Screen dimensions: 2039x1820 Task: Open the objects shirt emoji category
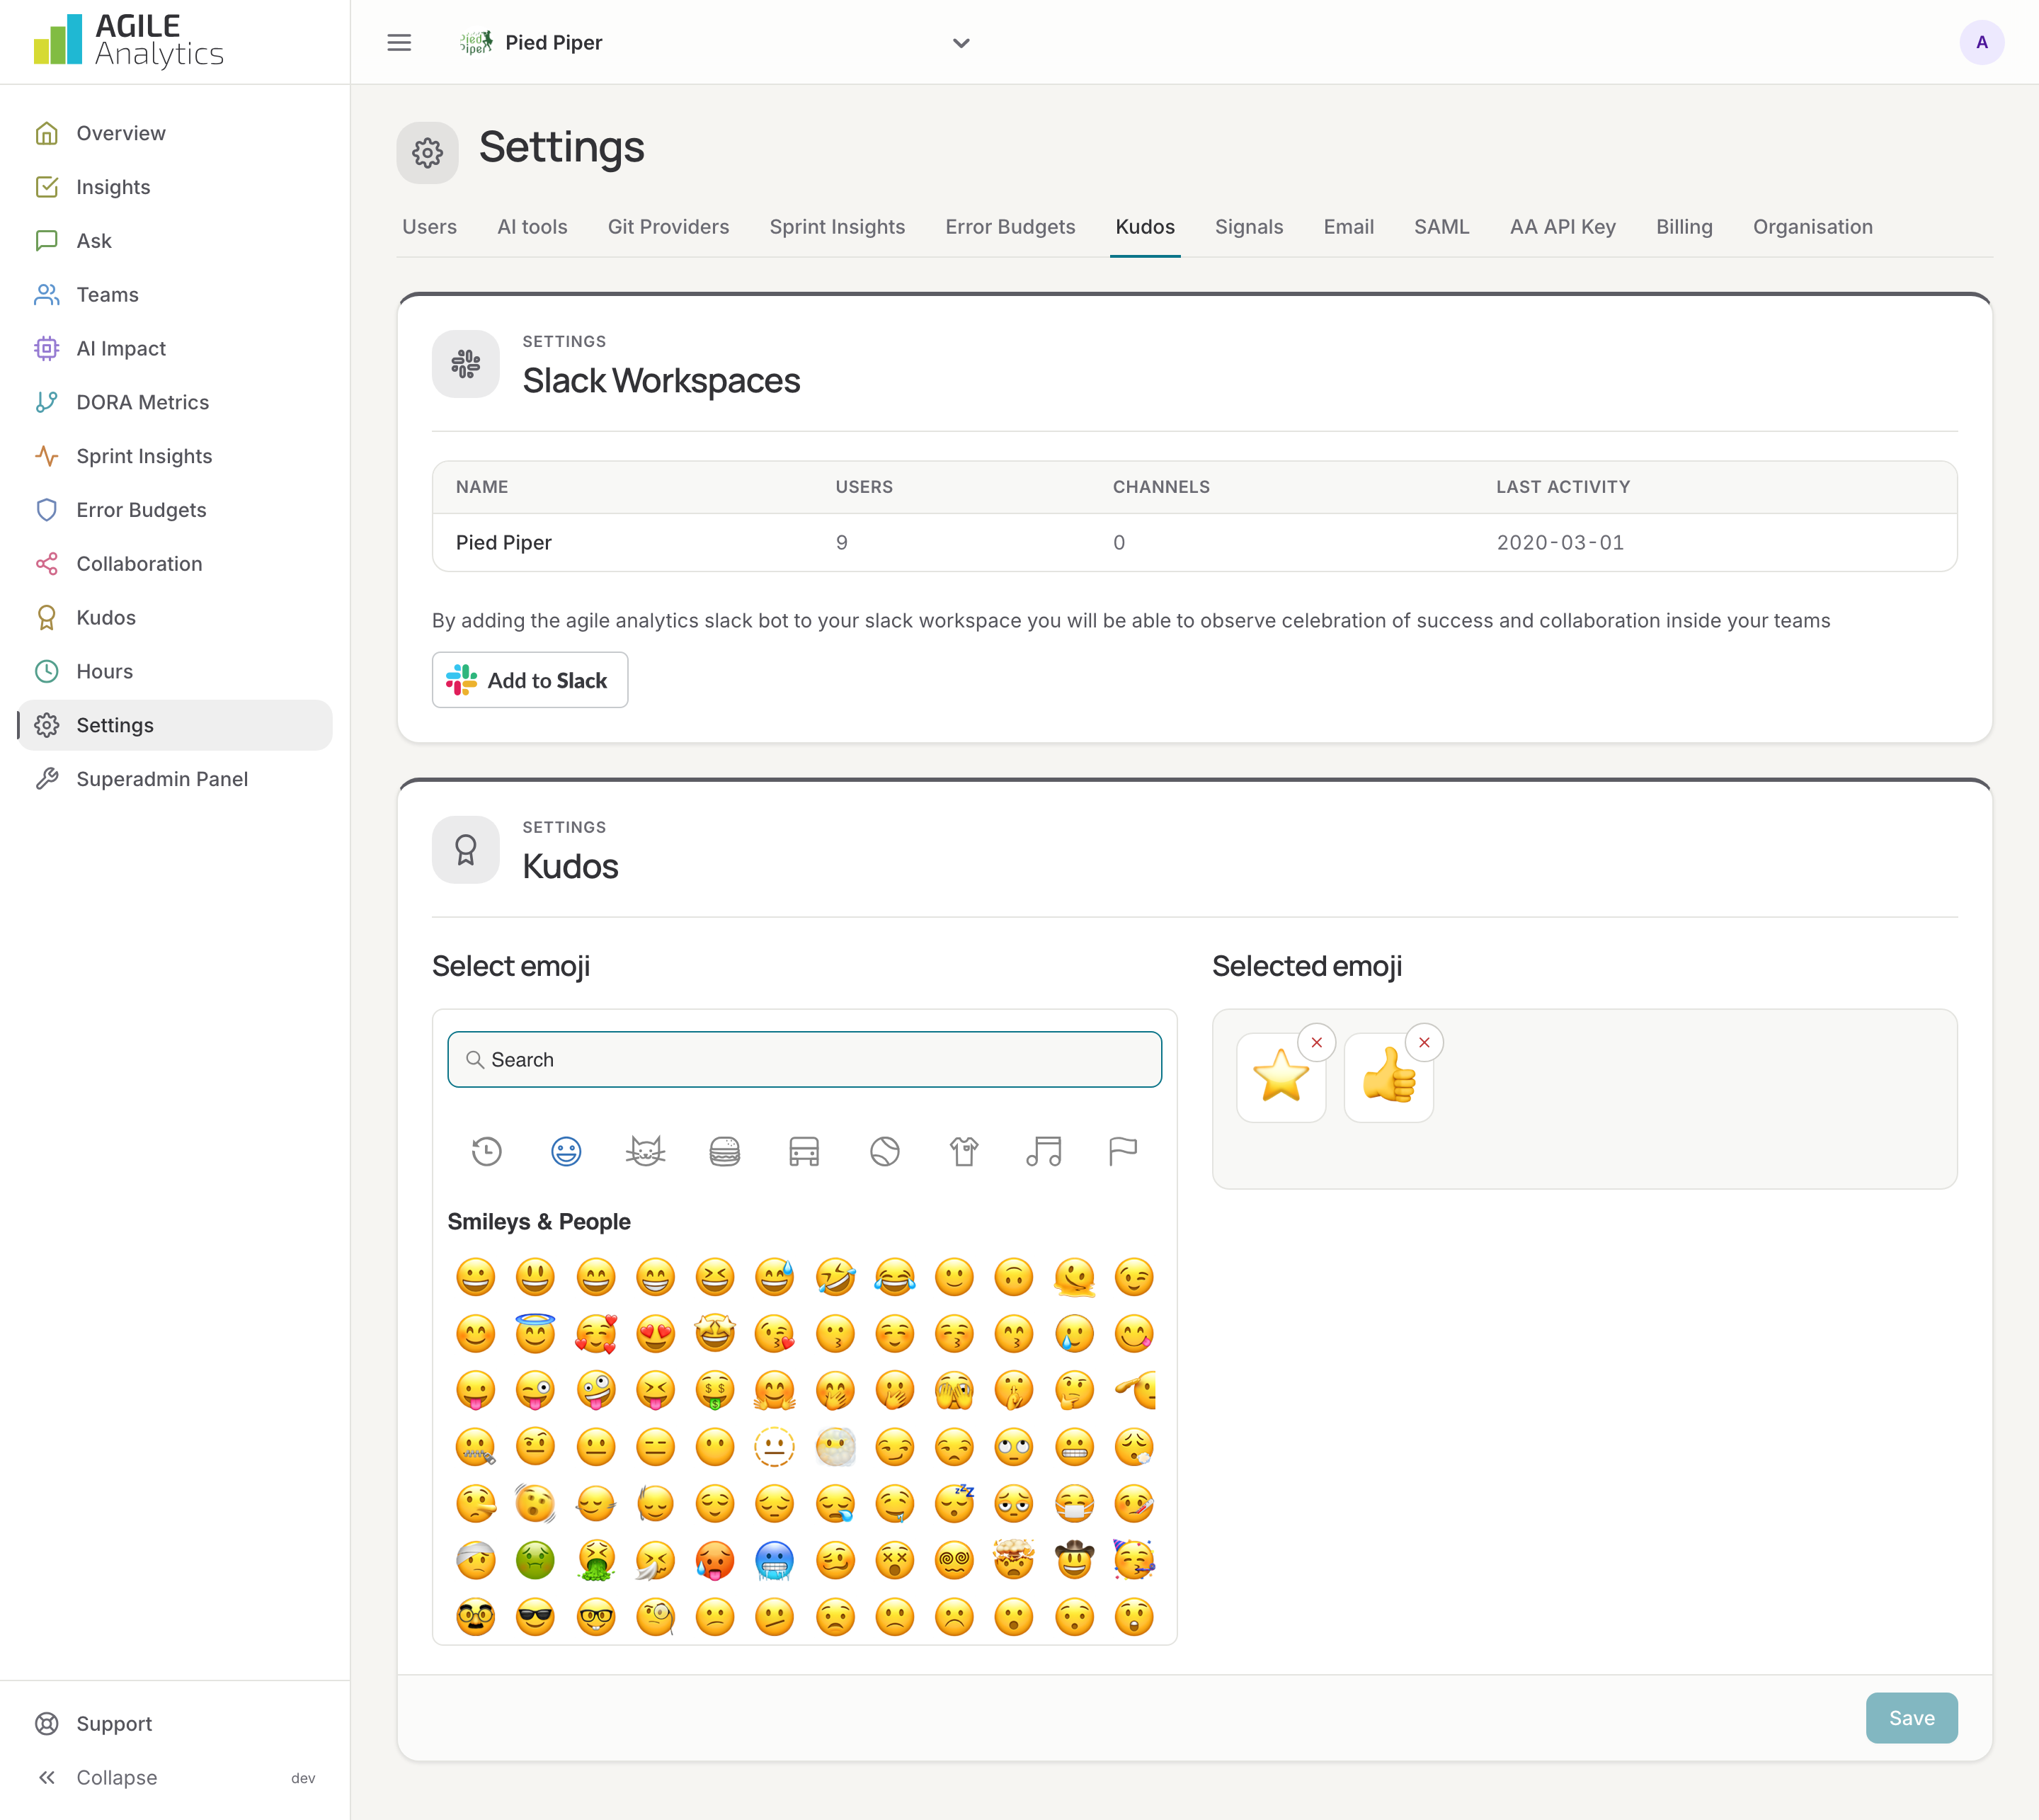(964, 1151)
